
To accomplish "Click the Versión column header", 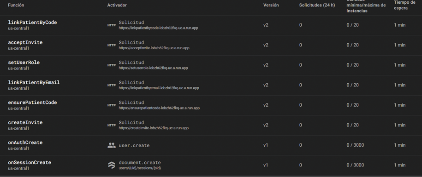I will click(x=271, y=5).
